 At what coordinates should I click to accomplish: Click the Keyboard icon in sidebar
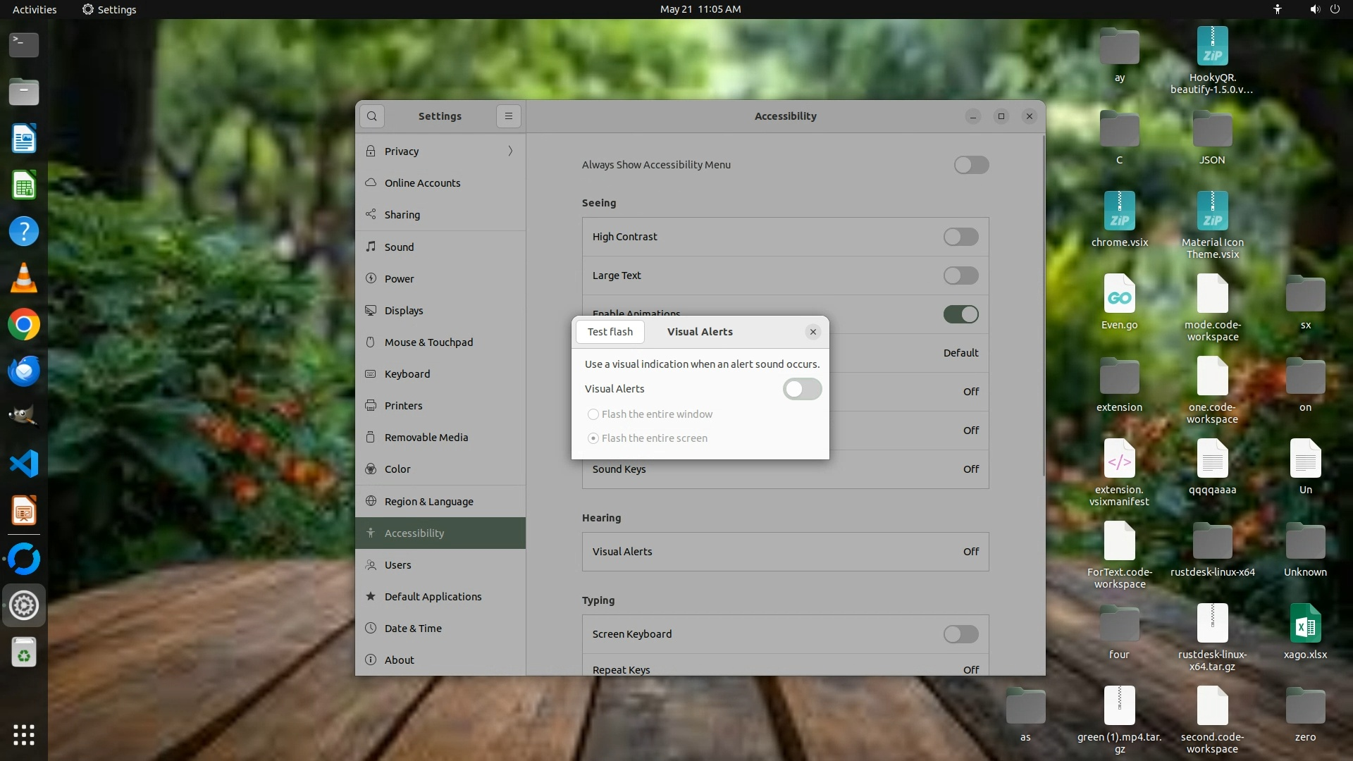[x=371, y=373]
